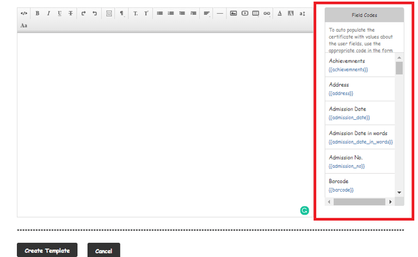This screenshot has height=257, width=418.
Task: Toggle HTML source code view
Action: tap(24, 13)
